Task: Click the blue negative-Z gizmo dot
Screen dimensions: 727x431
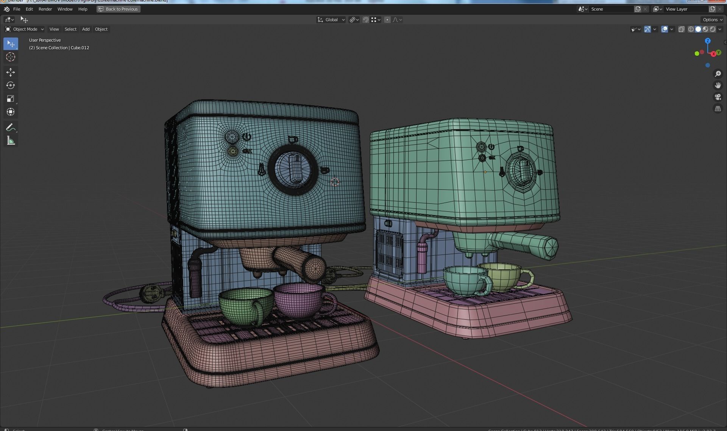Action: coord(707,66)
